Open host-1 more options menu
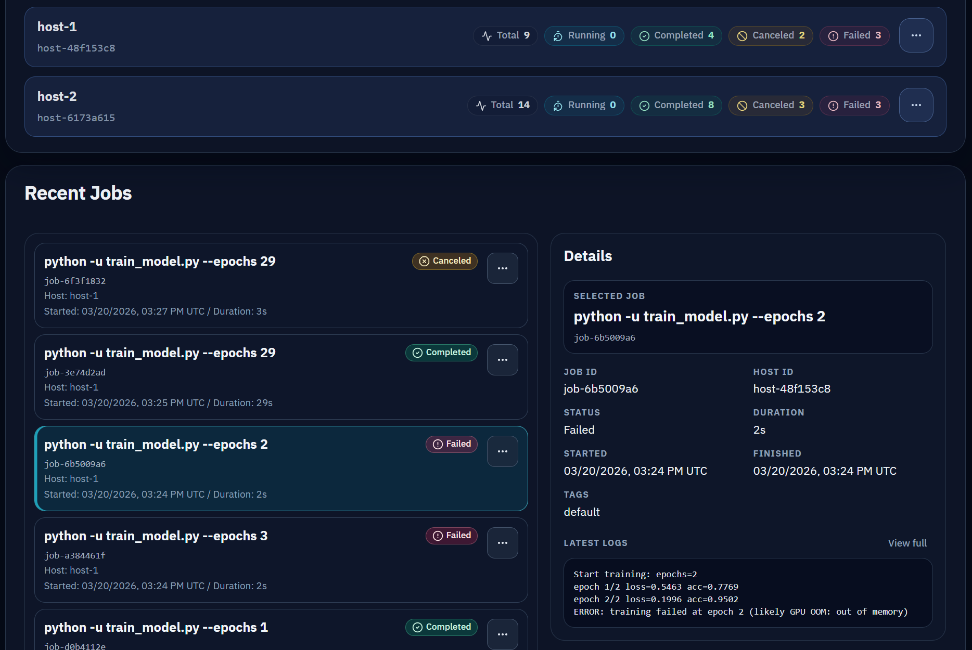Image resolution: width=972 pixels, height=650 pixels. (x=916, y=35)
